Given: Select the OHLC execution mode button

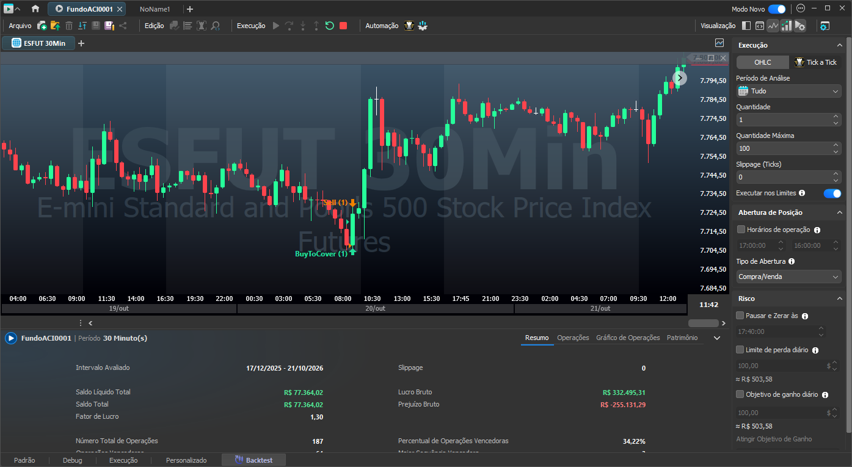Looking at the screenshot, I should (x=762, y=62).
